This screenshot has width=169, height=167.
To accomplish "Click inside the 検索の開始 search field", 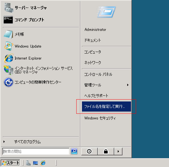I will click(x=36, y=151).
